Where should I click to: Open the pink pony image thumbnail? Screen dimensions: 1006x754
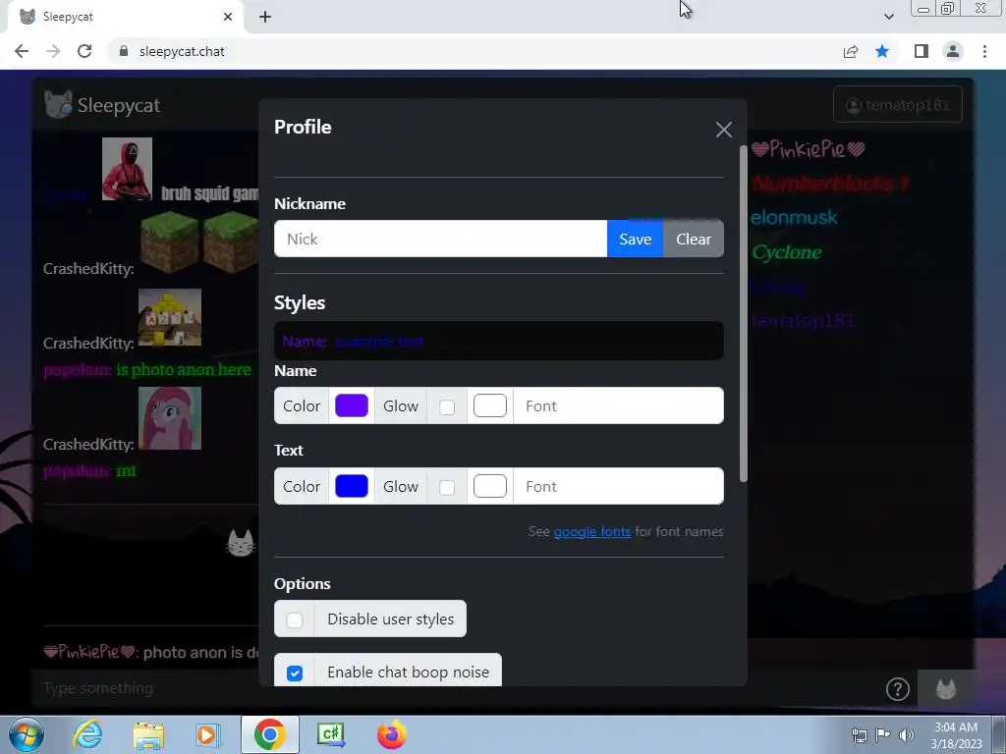170,418
